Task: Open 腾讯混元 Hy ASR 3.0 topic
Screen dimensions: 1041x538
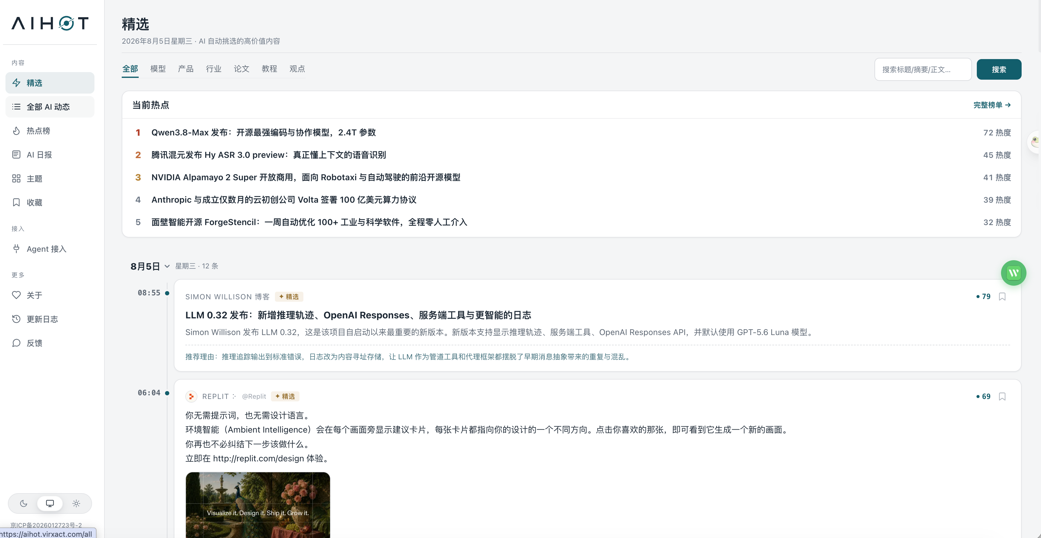Action: (x=269, y=155)
